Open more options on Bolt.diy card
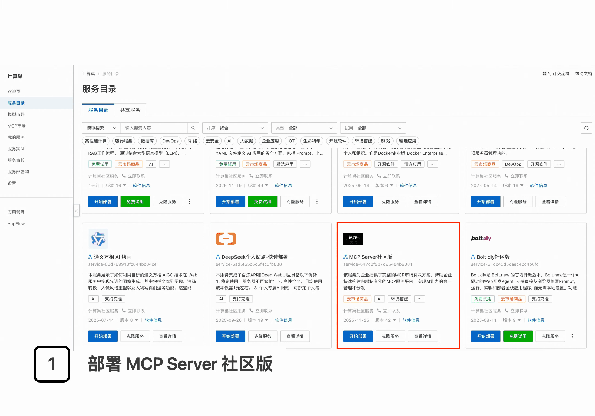 click(572, 336)
